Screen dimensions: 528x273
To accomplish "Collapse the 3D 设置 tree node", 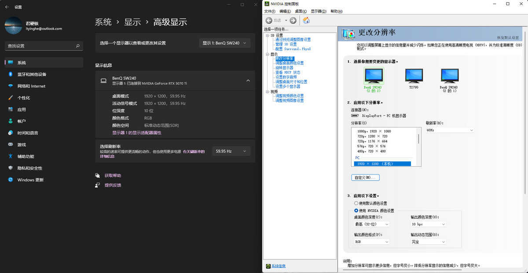I will (267, 35).
